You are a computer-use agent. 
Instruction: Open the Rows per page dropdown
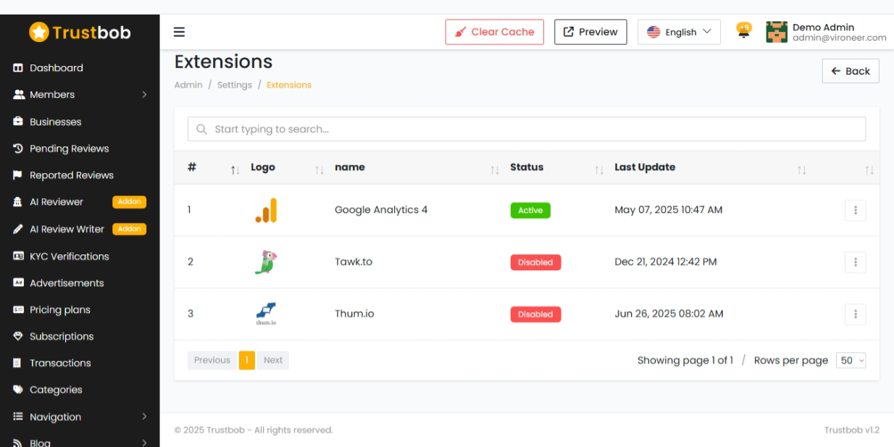[x=851, y=360]
